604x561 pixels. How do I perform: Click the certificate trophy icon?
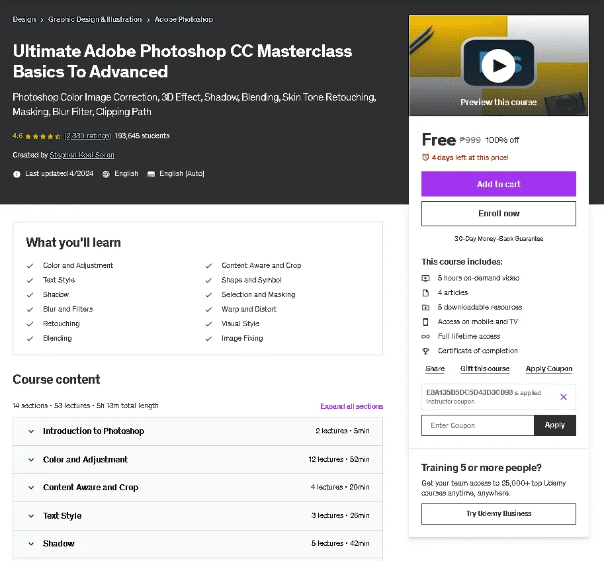[425, 351]
